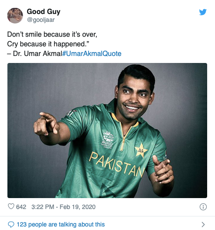The width and height of the screenshot is (215, 230).
Task: Visit the @gooljaar handle
Action: [41, 20]
